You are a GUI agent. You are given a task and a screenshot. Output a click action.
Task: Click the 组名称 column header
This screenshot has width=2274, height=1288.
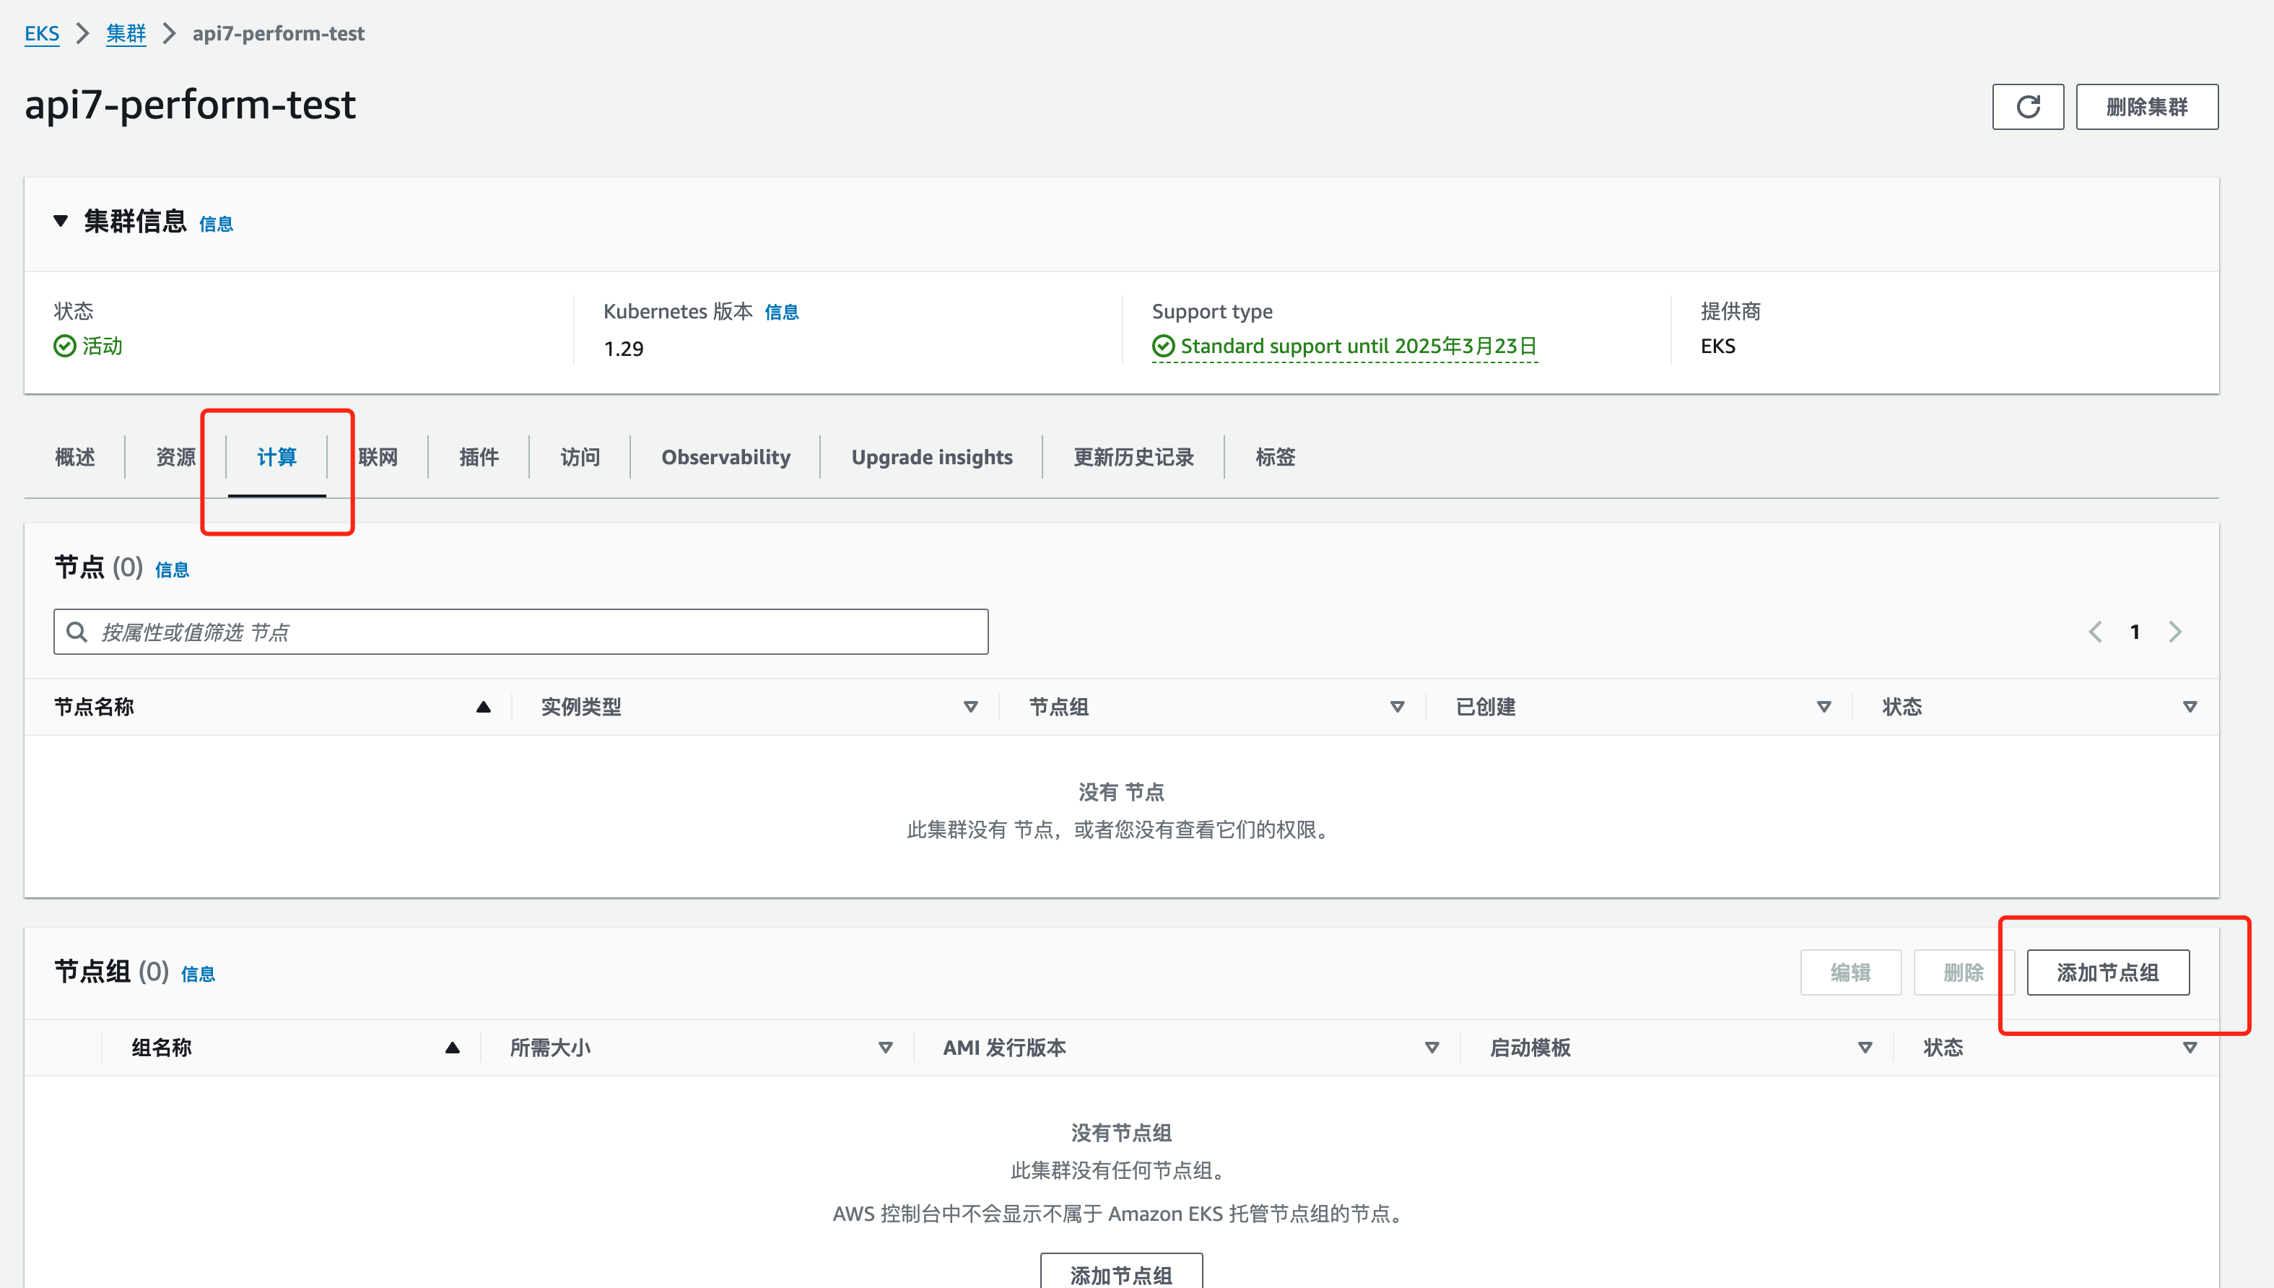point(161,1048)
